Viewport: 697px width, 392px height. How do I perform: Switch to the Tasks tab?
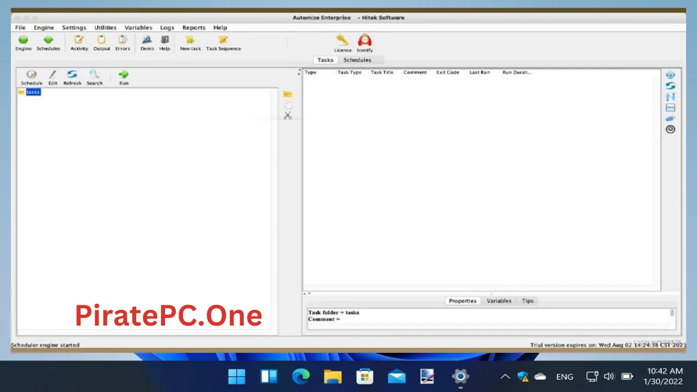point(325,60)
